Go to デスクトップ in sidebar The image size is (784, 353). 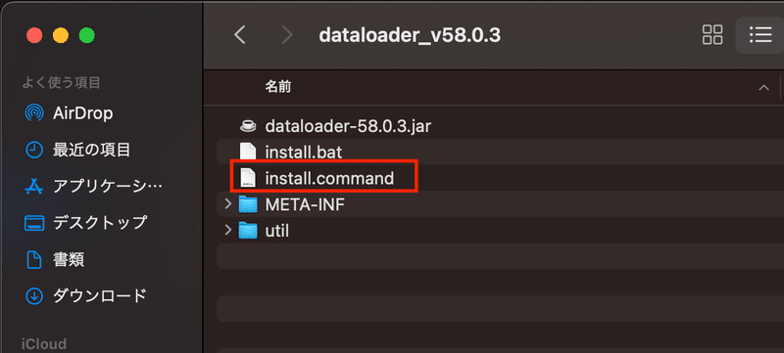(x=85, y=222)
